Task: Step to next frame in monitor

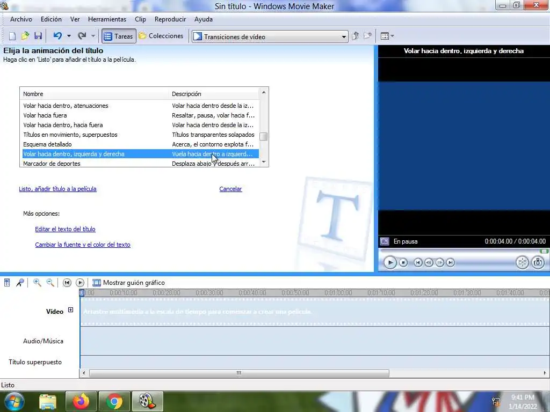Action: (439, 262)
